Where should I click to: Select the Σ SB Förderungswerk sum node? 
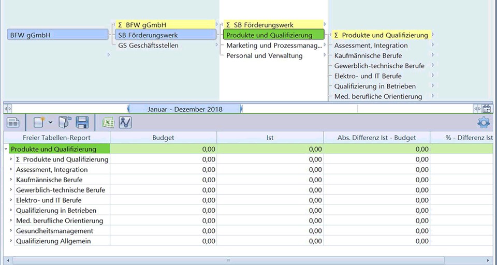click(x=273, y=25)
